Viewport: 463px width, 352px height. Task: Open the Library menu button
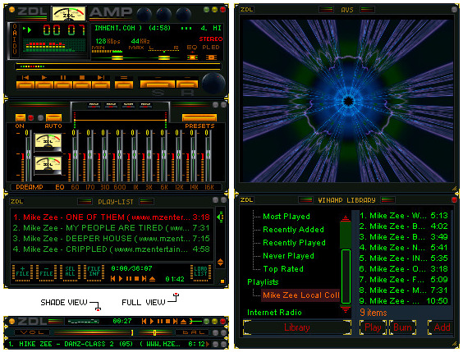[297, 327]
